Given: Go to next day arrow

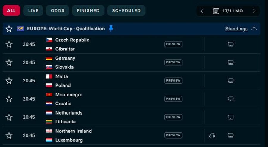Looking at the screenshot, I should 254,11.
